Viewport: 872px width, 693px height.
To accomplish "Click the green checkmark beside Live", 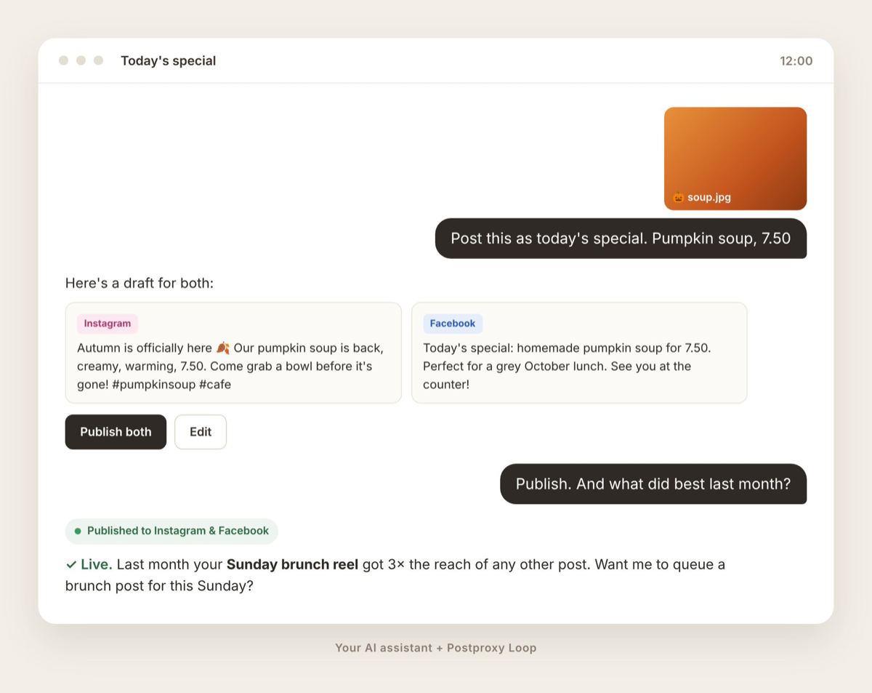I will tap(71, 564).
